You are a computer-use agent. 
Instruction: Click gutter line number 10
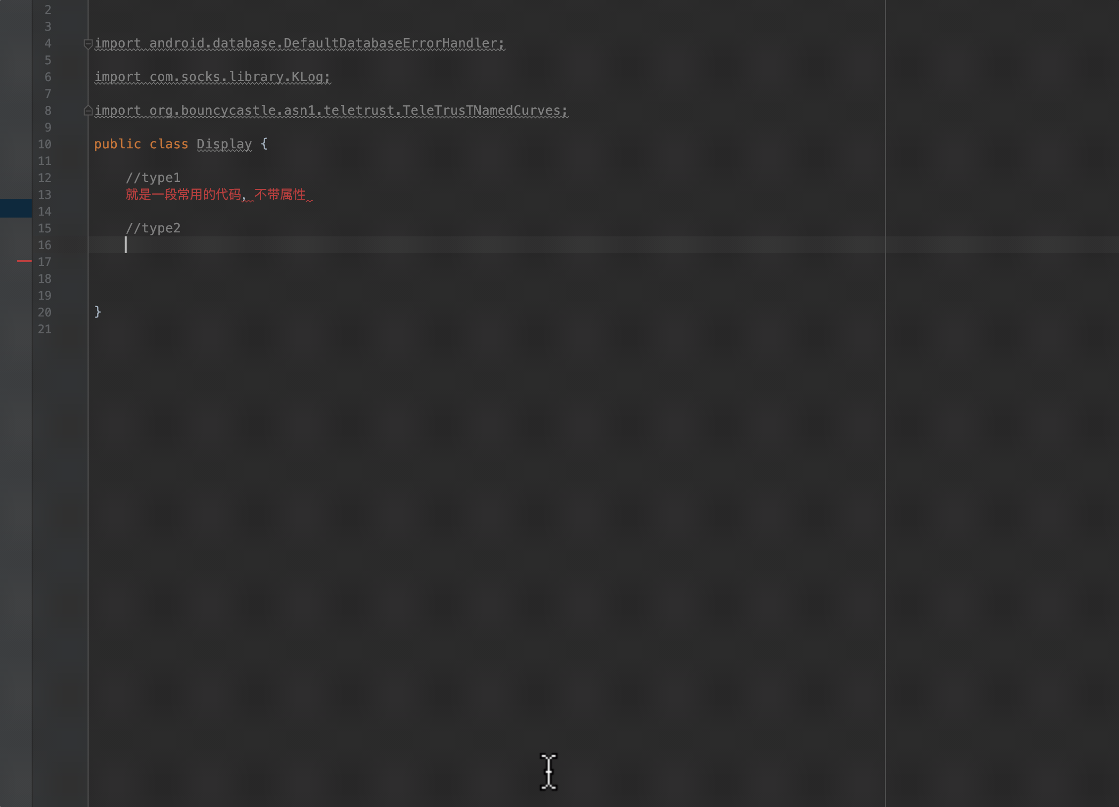[x=45, y=144]
